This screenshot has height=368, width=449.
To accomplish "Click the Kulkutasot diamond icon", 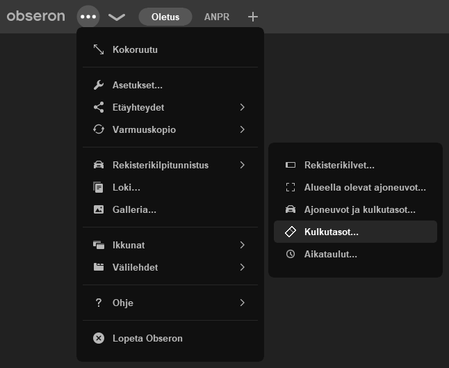I will pos(291,232).
